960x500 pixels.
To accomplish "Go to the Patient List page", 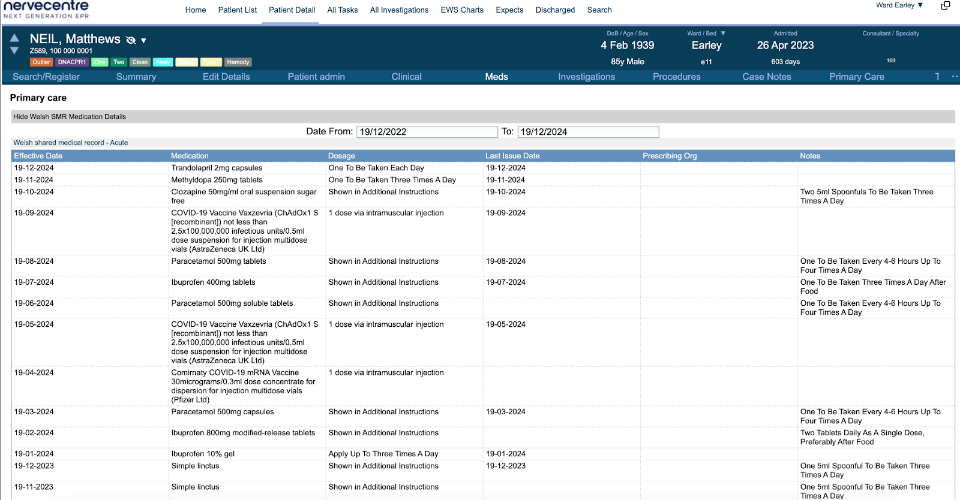I will click(238, 10).
